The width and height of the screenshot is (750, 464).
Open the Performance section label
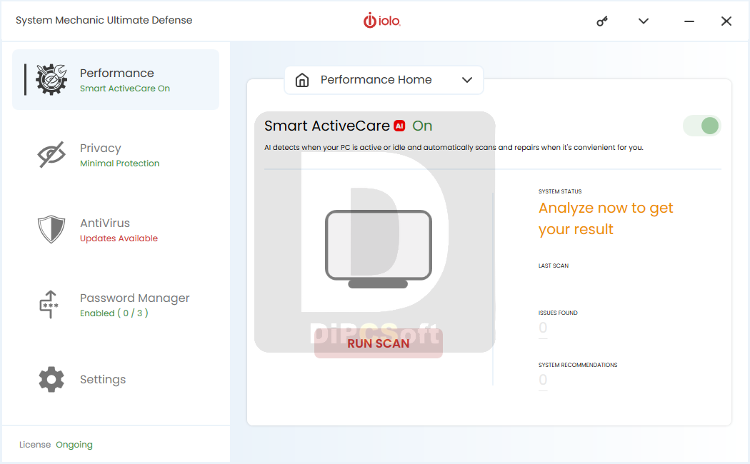tap(116, 73)
